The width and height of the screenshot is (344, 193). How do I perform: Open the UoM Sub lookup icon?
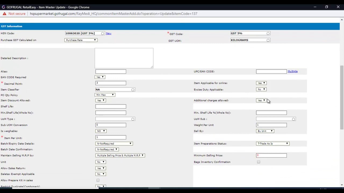coord(293,119)
